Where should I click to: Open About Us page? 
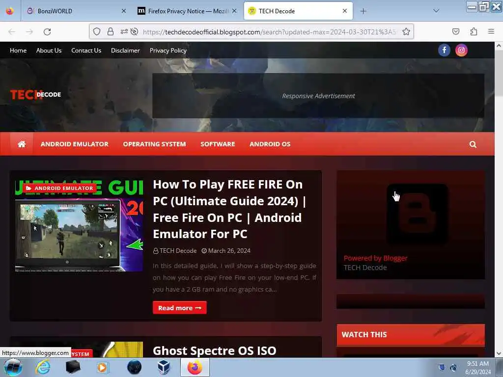pyautogui.click(x=49, y=51)
